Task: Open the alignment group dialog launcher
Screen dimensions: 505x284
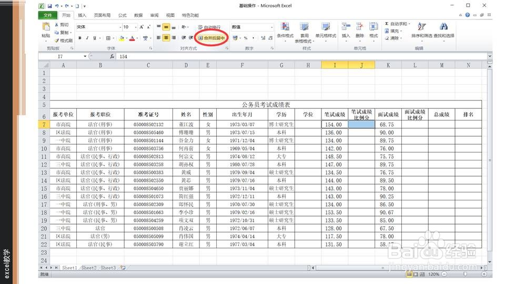Action: pos(227,48)
